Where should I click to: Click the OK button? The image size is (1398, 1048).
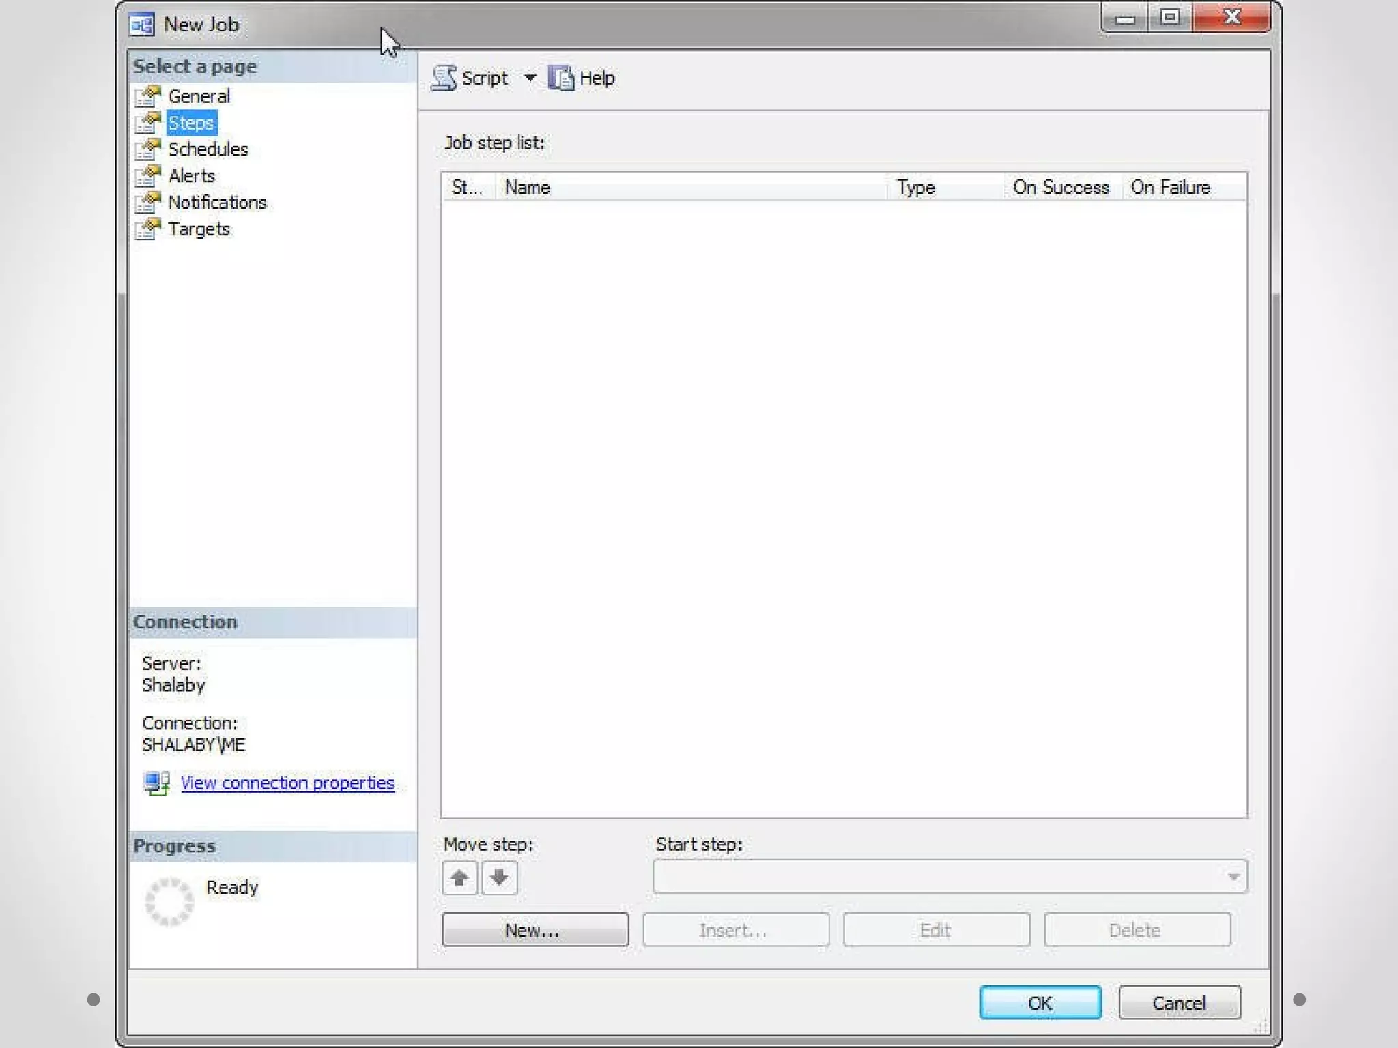point(1040,1003)
